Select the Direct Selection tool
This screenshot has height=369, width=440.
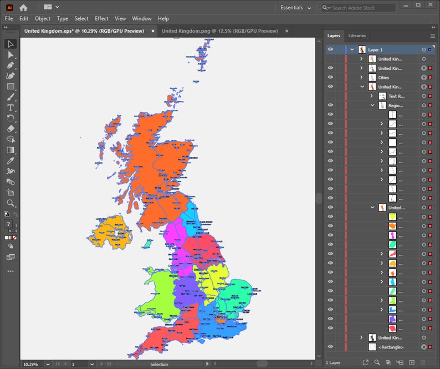(11, 55)
